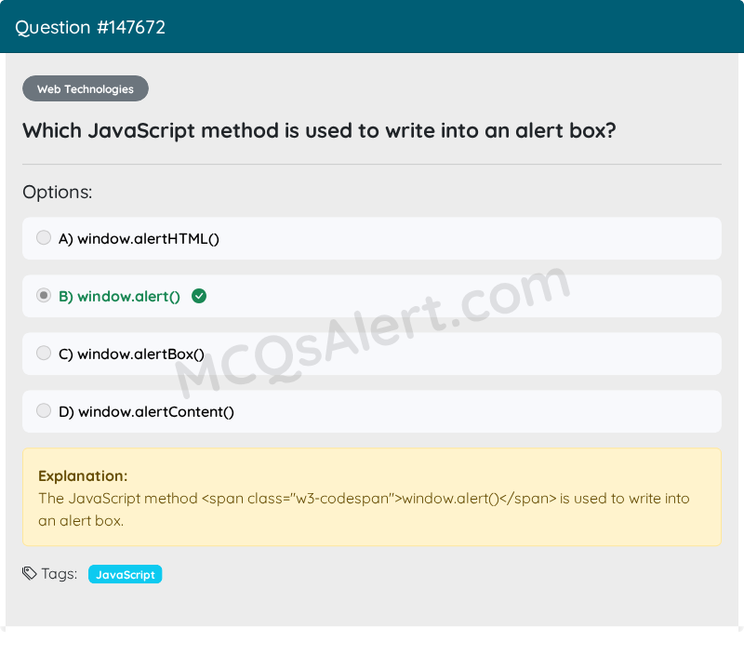
Task: Click the option text B) window.alert()
Action: 119,297
